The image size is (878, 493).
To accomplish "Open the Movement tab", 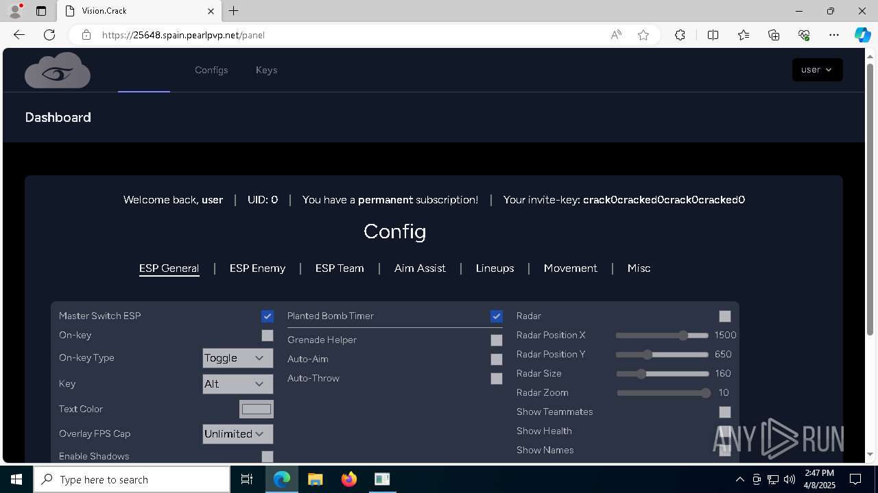I will (570, 268).
